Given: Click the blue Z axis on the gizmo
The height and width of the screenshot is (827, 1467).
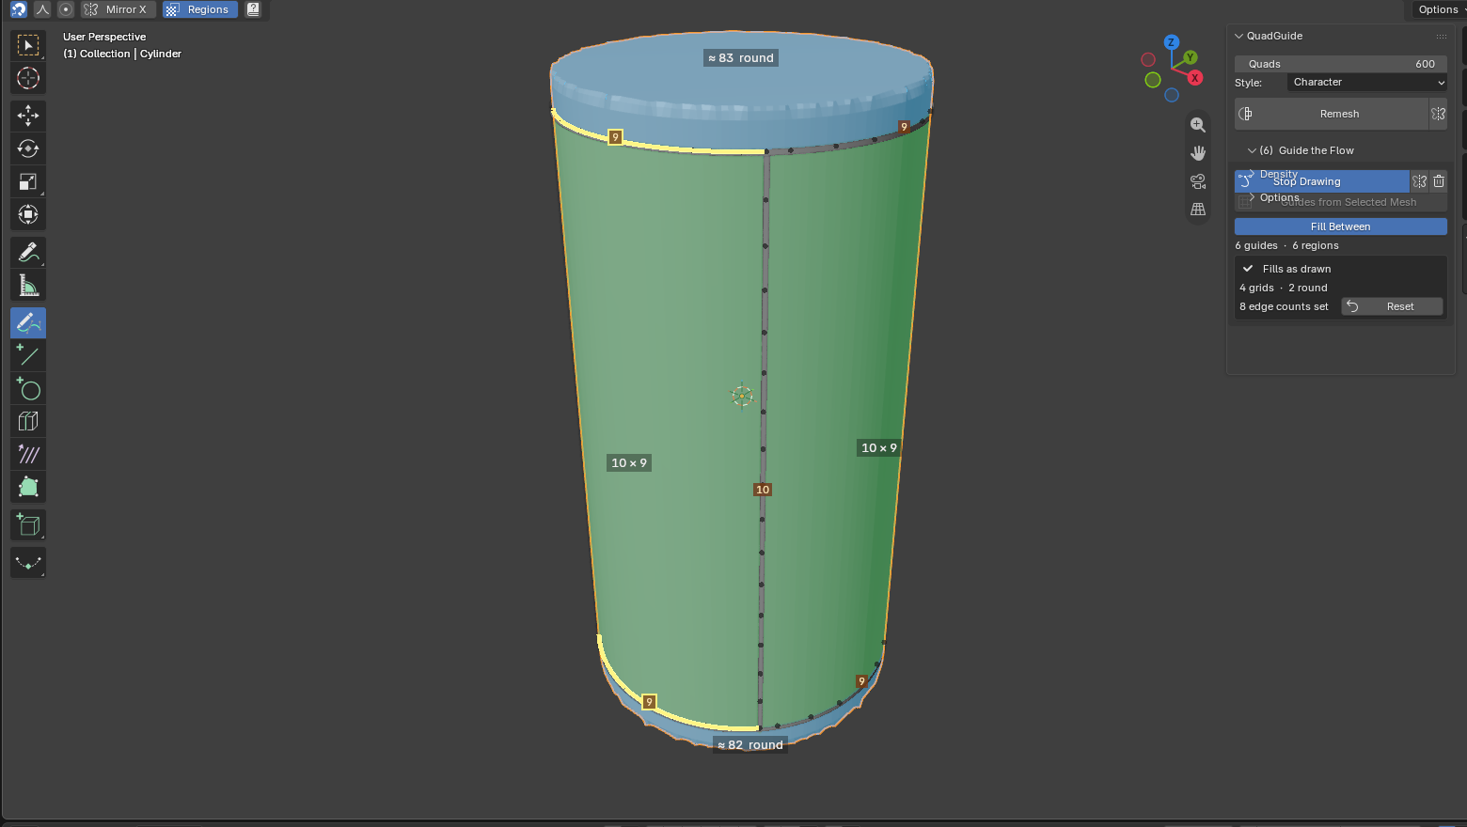Looking at the screenshot, I should (x=1171, y=42).
